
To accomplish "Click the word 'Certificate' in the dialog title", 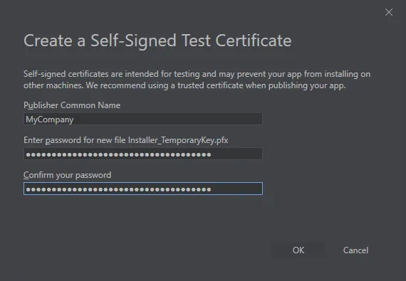I will click(254, 41).
